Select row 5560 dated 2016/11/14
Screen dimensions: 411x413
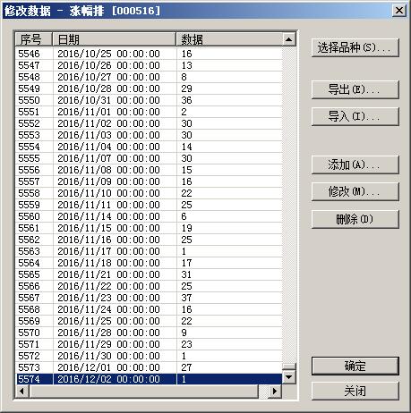click(x=149, y=216)
